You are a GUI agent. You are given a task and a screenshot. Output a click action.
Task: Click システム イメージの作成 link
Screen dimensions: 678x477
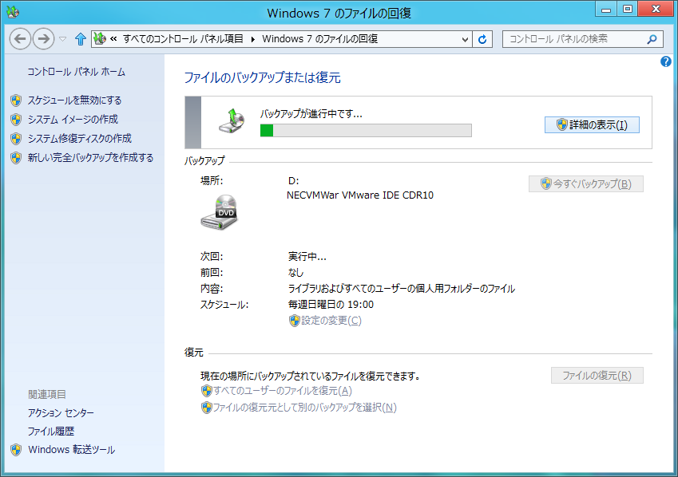[x=73, y=120]
